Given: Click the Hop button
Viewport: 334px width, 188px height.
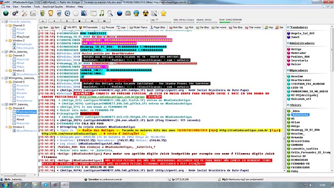Looking at the screenshot, I should (269, 27).
